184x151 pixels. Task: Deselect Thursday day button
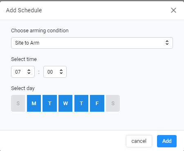pos(81,104)
